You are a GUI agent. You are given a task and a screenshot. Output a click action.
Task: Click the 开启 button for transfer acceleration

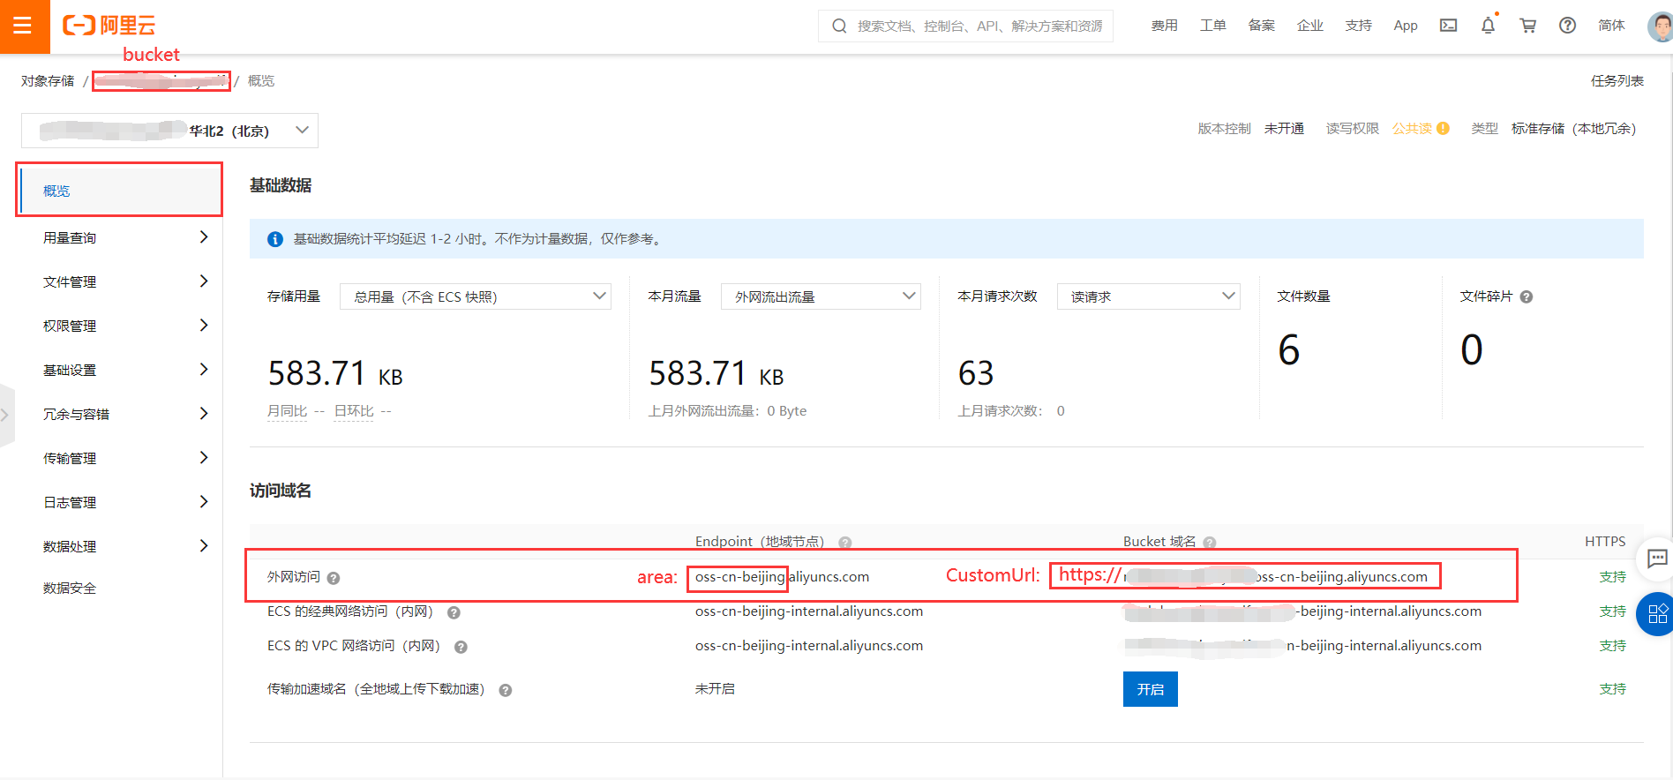pos(1150,689)
